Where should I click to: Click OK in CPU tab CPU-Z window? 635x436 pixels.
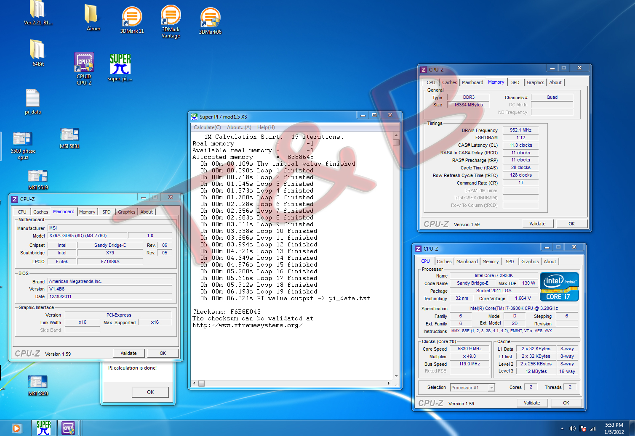(566, 403)
